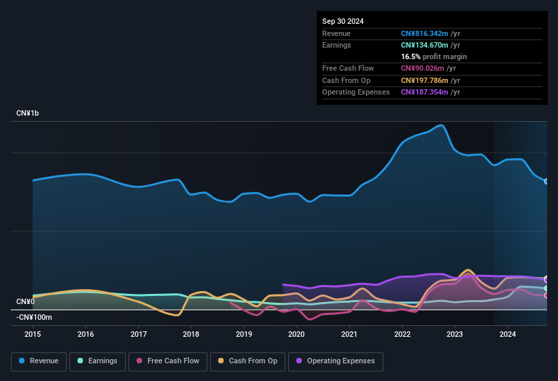Screen dimensions: 558x381
Task: Click the Revenue row label in tooltip
Action: click(336, 33)
